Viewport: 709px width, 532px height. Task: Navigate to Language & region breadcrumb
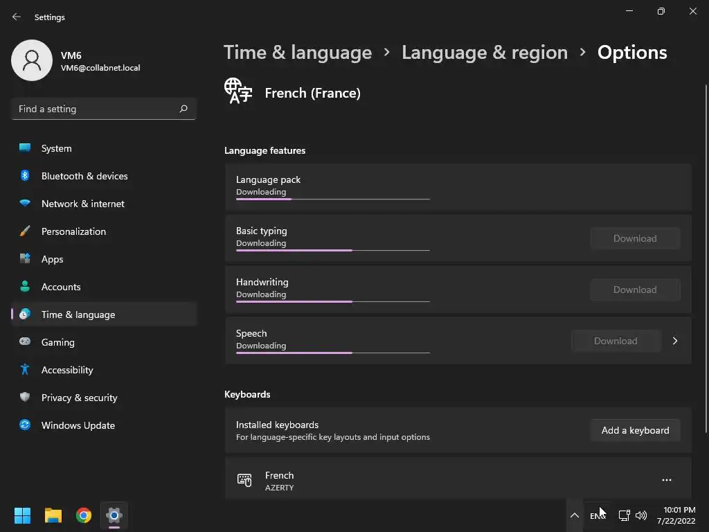click(x=484, y=53)
